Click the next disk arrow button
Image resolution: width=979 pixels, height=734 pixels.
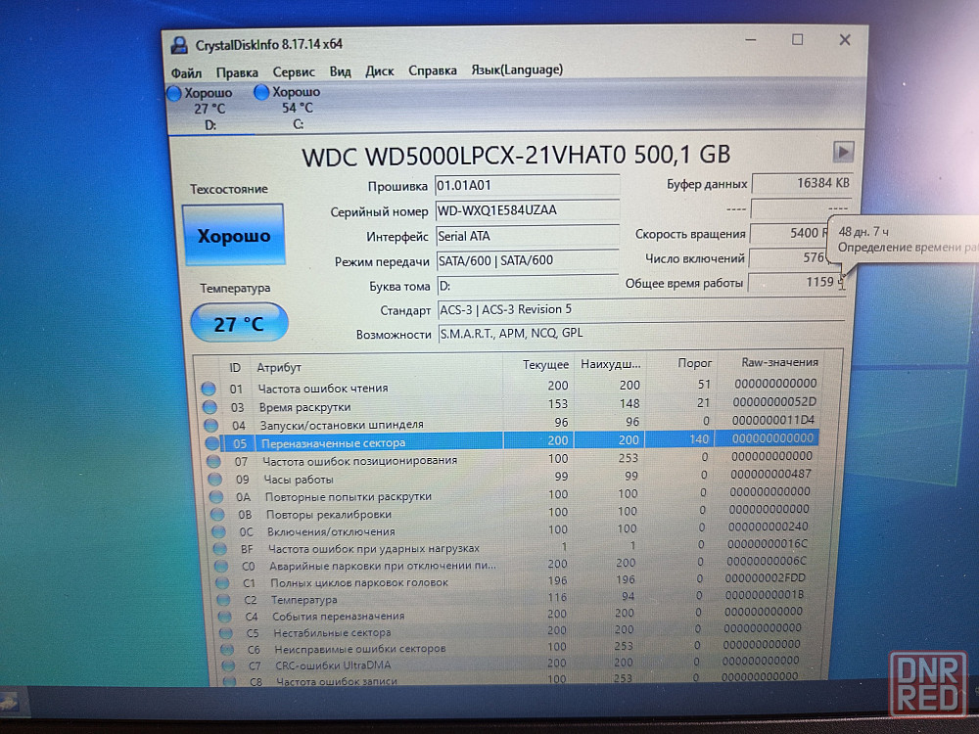pos(843,152)
